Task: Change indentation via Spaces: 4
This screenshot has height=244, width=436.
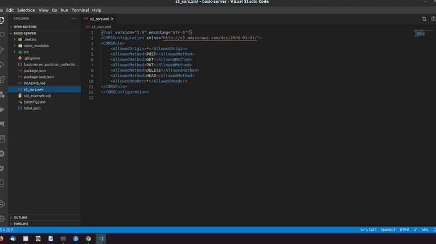Action: click(x=388, y=230)
